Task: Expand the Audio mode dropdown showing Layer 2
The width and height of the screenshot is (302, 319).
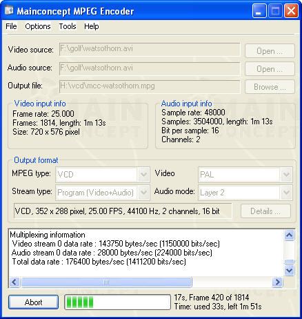Action: pyautogui.click(x=286, y=192)
